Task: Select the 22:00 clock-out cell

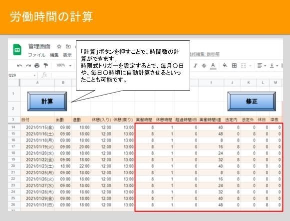Action: [x=81, y=166]
